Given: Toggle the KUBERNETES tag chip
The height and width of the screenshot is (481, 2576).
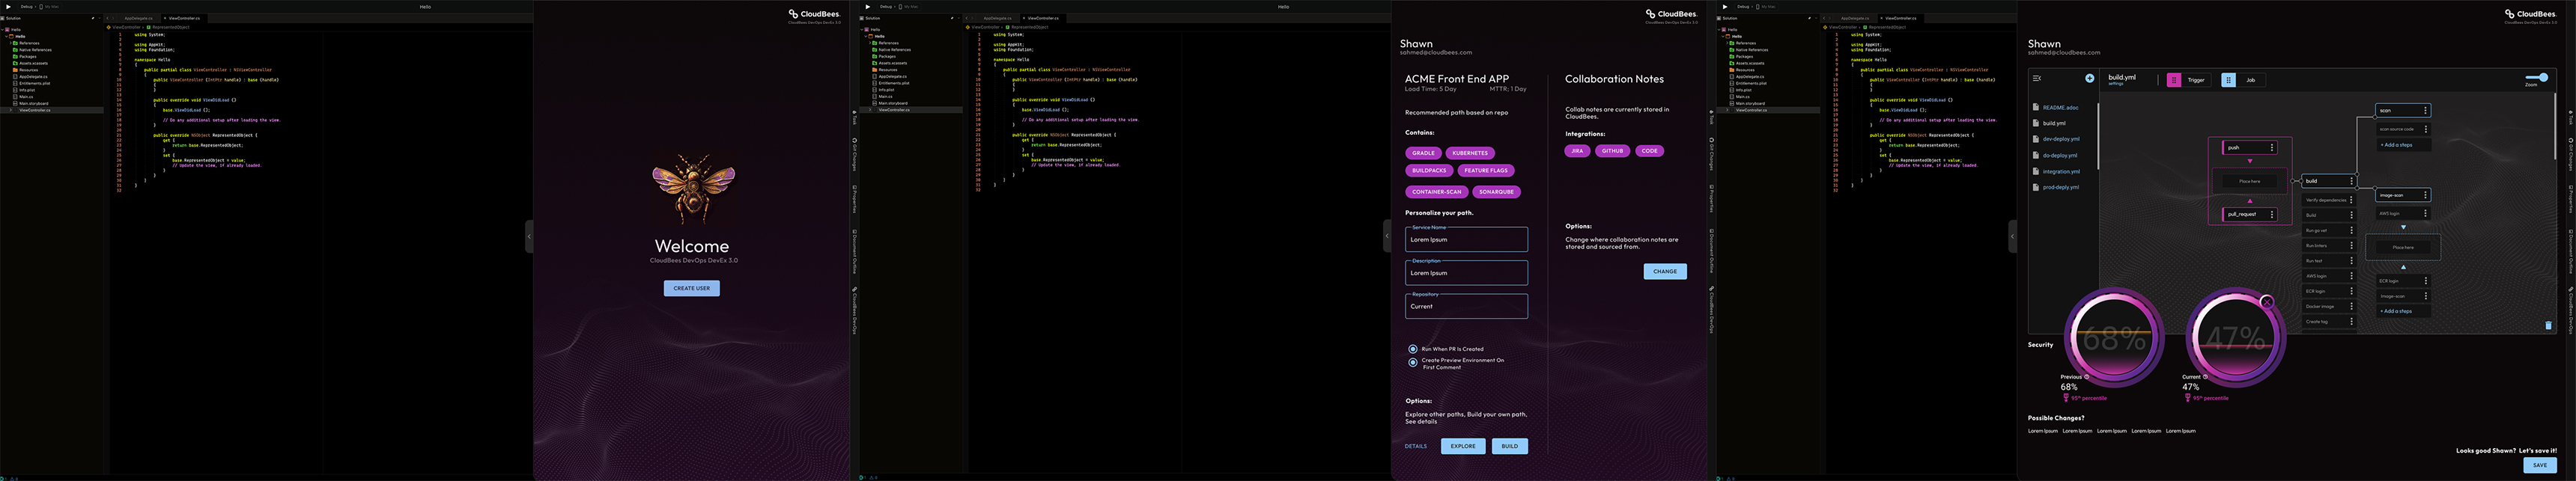Looking at the screenshot, I should 1470,153.
